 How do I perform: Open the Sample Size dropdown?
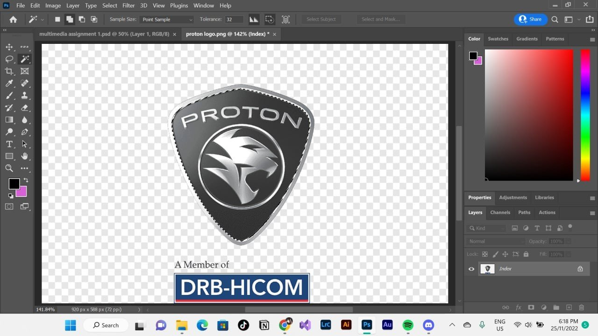tap(167, 20)
